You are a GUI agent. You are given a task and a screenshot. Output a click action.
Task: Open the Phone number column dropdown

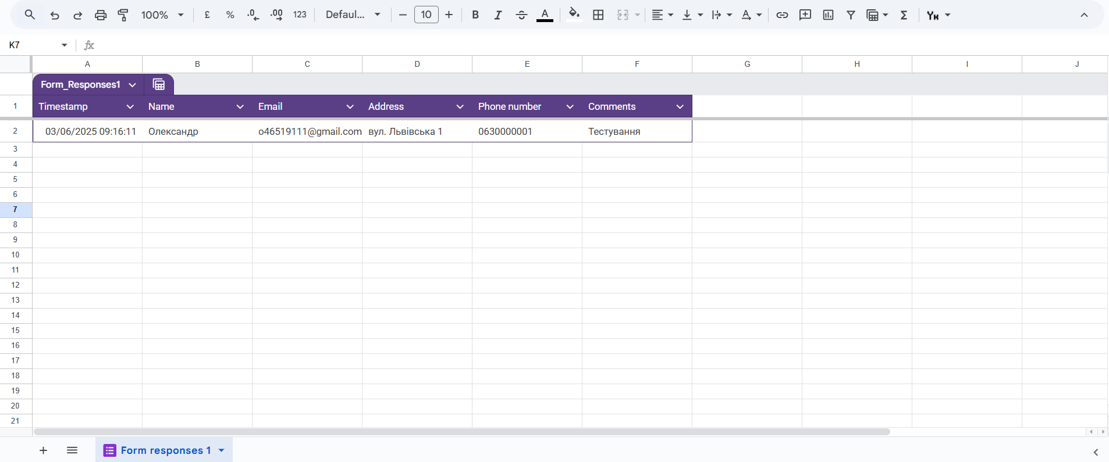(570, 106)
